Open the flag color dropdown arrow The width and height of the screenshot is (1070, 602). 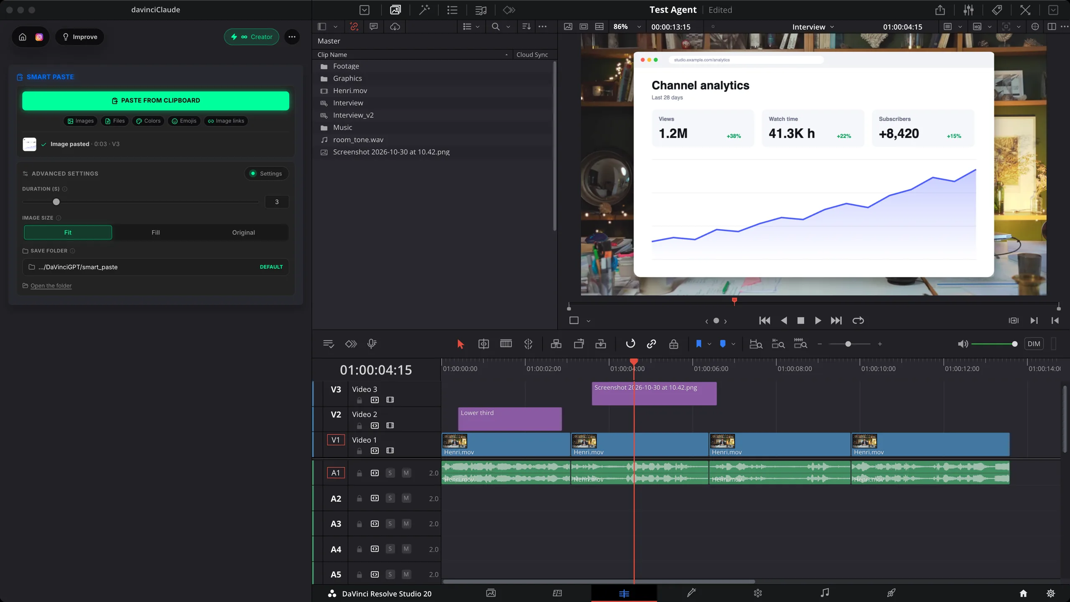coord(709,344)
